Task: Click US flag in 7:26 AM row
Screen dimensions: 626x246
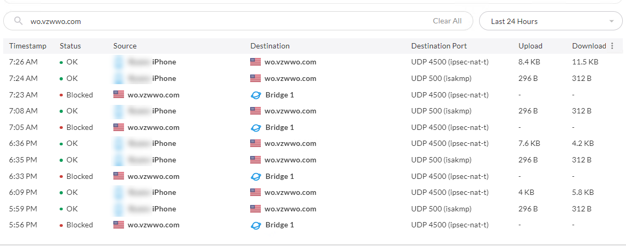Action: pos(256,62)
